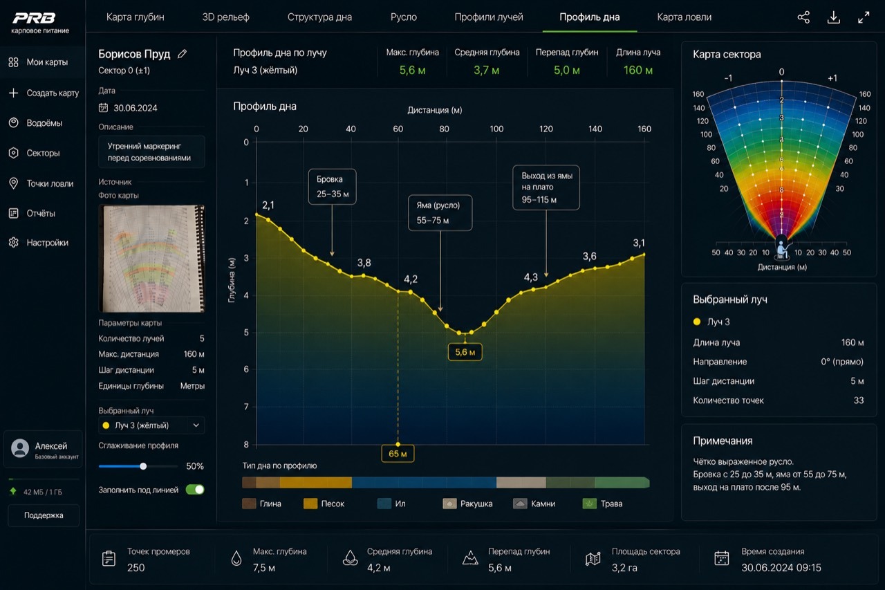Click the Ил legend colour swatch
This screenshot has height=590, width=885.
click(384, 504)
